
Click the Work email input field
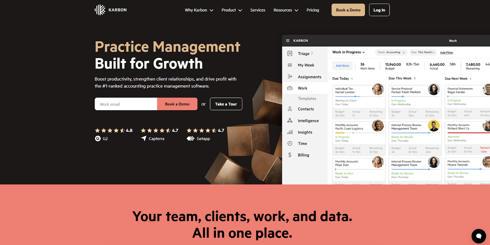(126, 104)
